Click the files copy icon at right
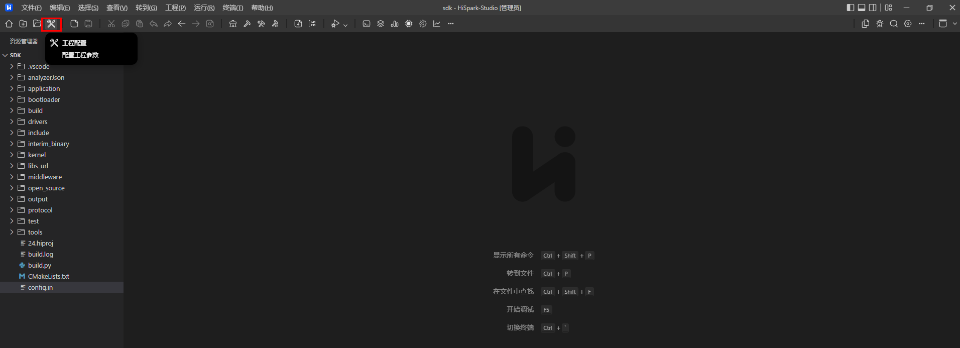This screenshot has width=960, height=348. (866, 24)
